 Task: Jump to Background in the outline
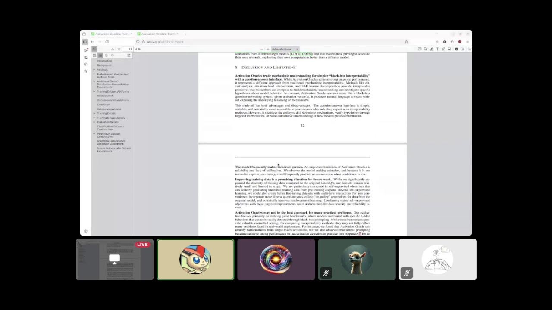(104, 65)
